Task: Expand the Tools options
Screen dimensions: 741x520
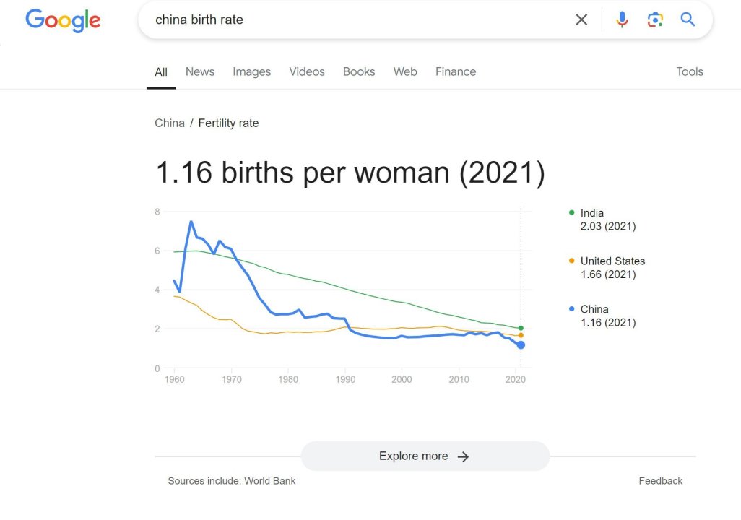Action: pyautogui.click(x=690, y=71)
